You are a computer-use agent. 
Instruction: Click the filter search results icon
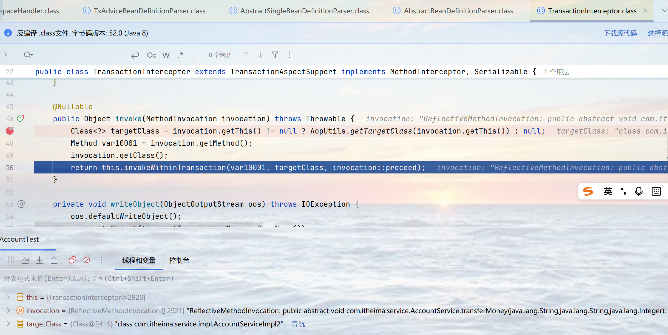275,55
